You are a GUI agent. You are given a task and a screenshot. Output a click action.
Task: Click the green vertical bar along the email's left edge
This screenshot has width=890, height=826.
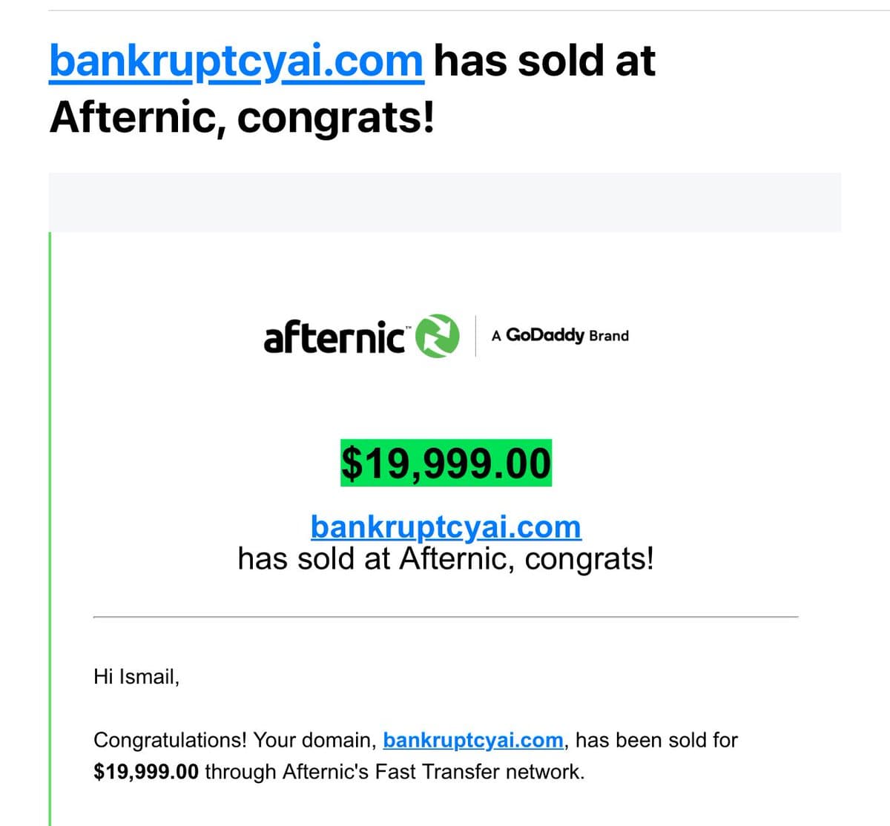point(50,529)
